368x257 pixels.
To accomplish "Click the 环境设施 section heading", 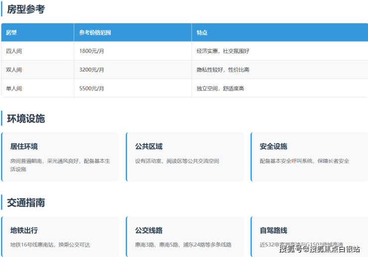I will point(26,119).
